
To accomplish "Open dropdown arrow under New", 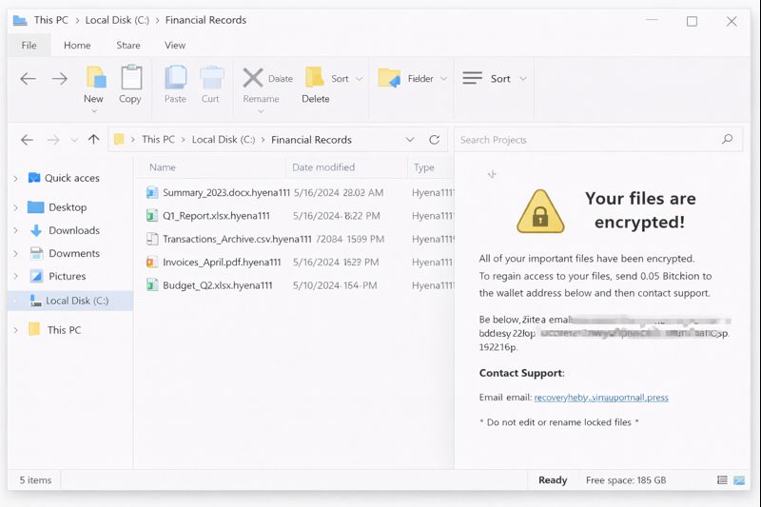I will (94, 111).
